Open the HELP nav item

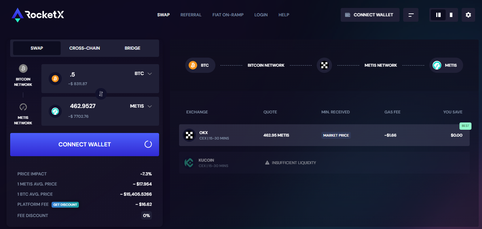click(x=284, y=15)
